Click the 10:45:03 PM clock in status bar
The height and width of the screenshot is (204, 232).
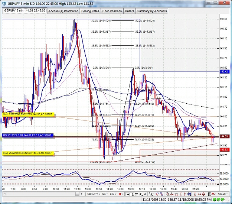[x=203, y=200]
